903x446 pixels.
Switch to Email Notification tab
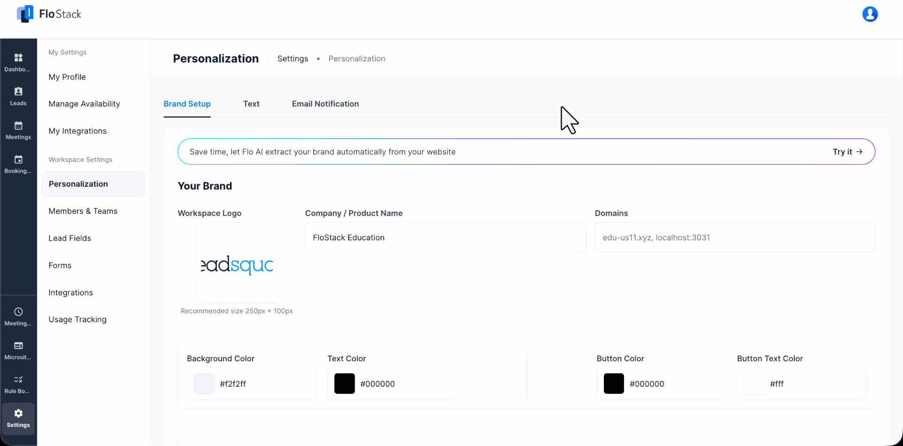click(x=325, y=104)
